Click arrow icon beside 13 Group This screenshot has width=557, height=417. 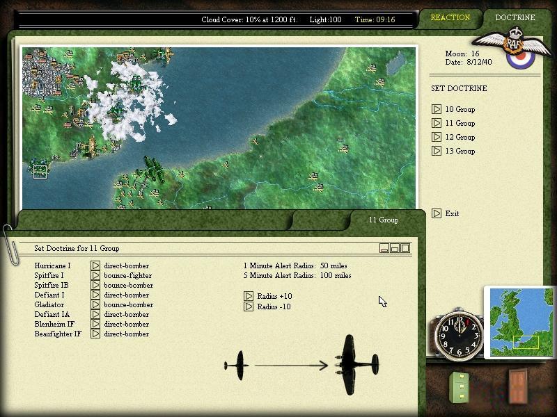(x=437, y=151)
